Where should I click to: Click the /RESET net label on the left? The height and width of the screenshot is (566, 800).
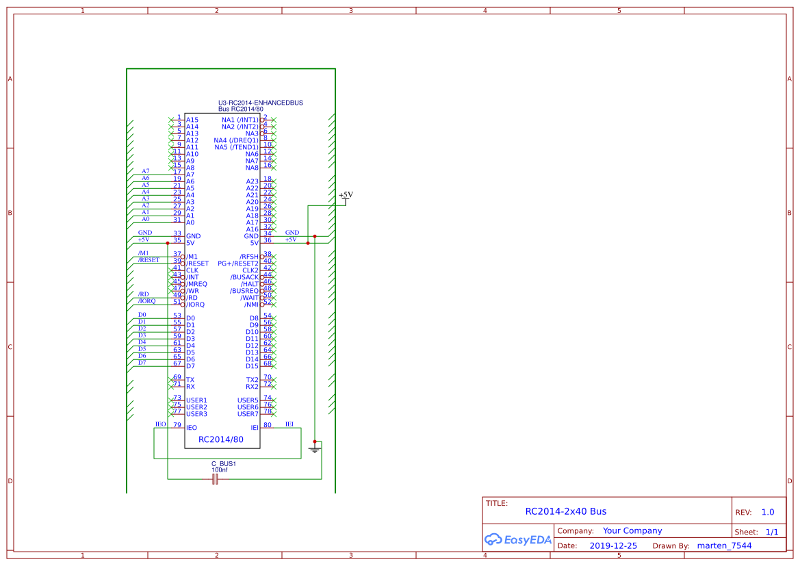tap(149, 260)
